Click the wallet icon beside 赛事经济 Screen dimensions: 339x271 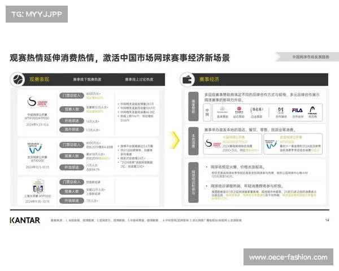(x=187, y=80)
